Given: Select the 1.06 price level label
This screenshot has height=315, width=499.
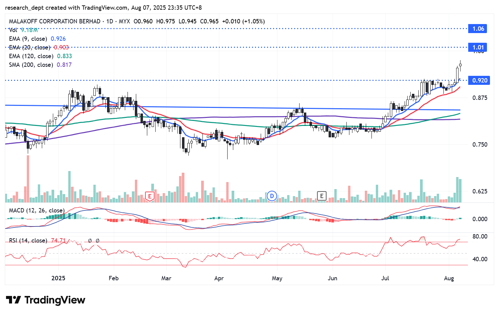Looking at the screenshot, I should pyautogui.click(x=478, y=29).
